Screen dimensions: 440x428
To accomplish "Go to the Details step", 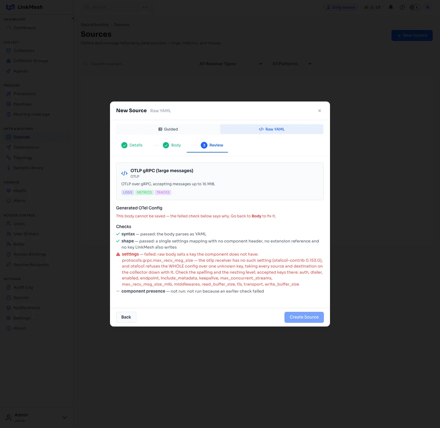I will [132, 145].
